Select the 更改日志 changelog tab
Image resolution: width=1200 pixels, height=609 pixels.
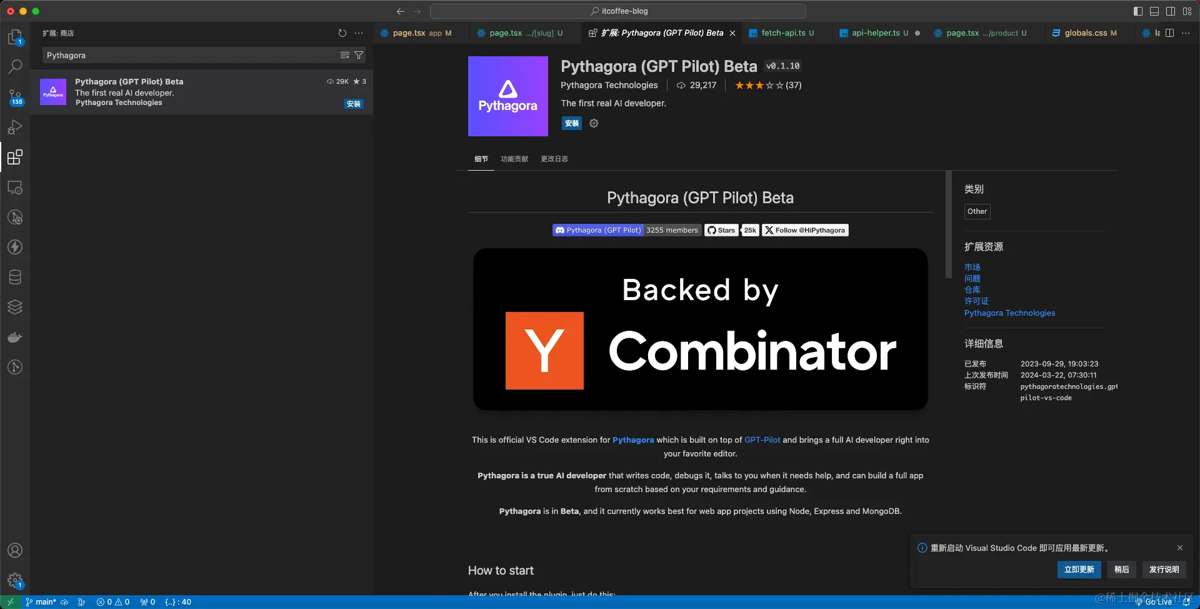click(554, 159)
